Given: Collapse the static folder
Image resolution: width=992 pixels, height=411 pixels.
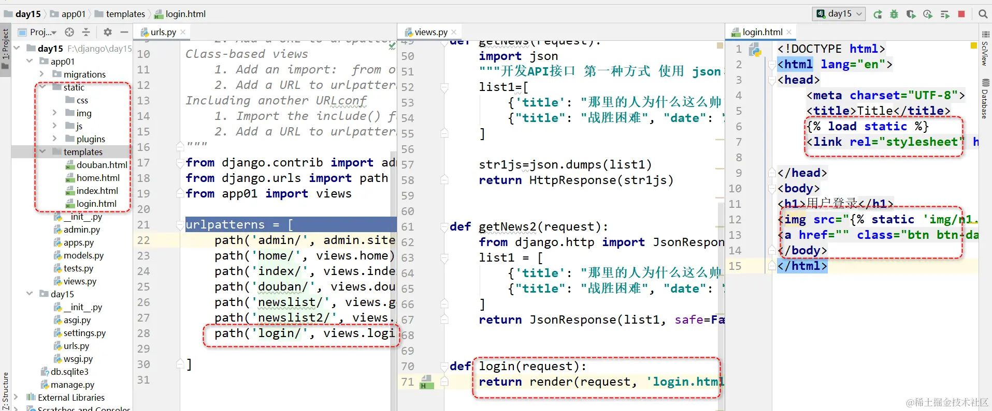Looking at the screenshot, I should tap(42, 87).
